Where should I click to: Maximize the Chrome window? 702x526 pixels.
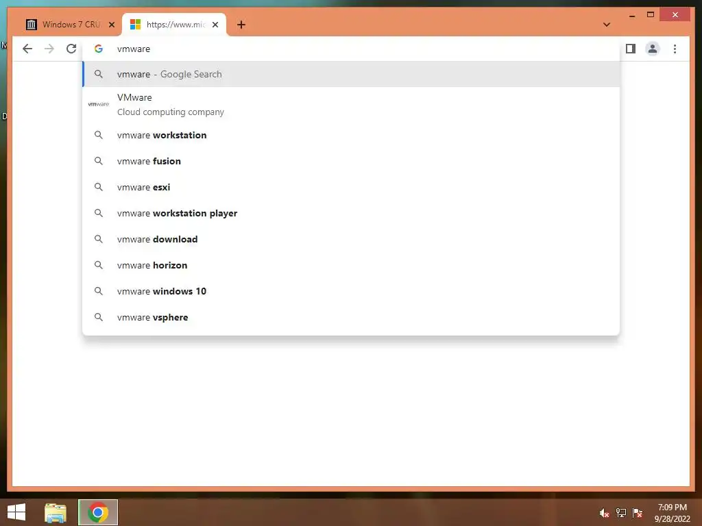coord(651,15)
